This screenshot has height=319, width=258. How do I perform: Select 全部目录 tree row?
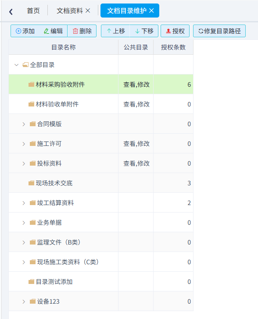tap(63, 65)
